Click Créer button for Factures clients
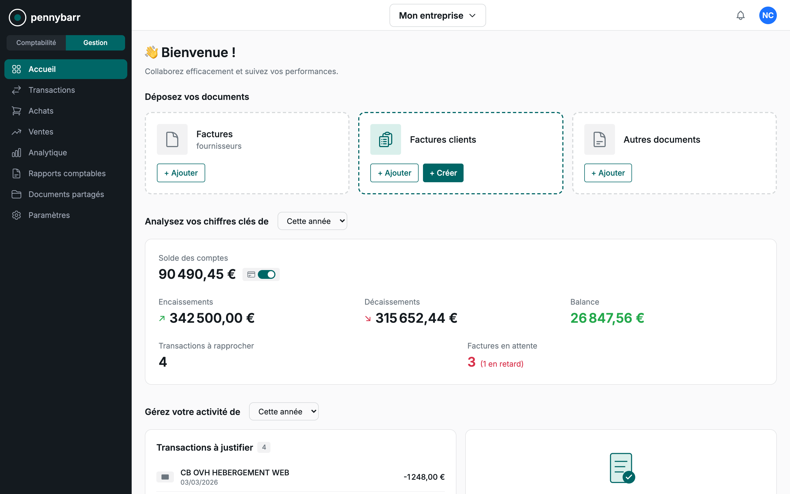790x494 pixels. tap(443, 173)
